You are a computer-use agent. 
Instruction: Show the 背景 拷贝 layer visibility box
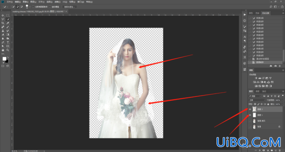point(250,121)
